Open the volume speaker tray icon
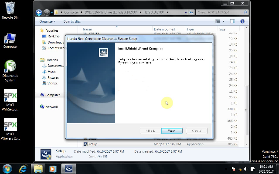Screen dimensions: 279x174 (246, 169)
